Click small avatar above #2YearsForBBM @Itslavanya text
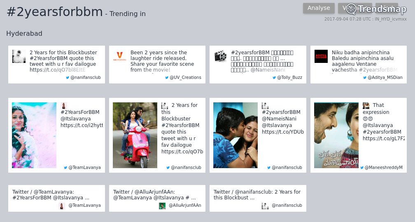Image resolution: width=415 pixels, height=222 pixels. point(64,106)
